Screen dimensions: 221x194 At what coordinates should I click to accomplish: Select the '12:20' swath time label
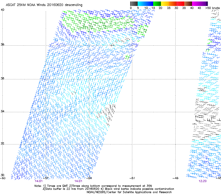pyautogui.click(x=203, y=181)
